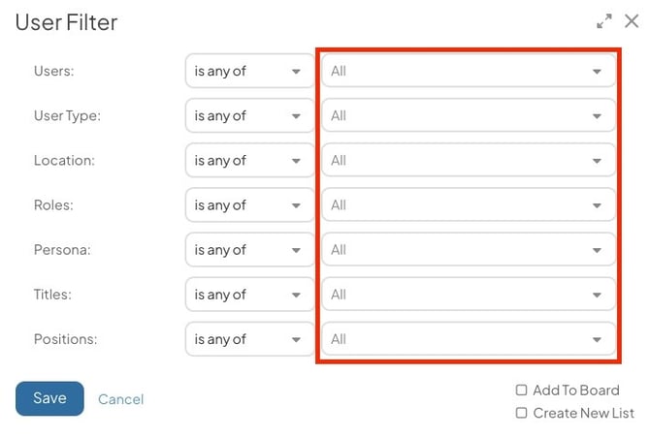Expand the Titles value selector
This screenshot has width=650, height=437.
(469, 295)
